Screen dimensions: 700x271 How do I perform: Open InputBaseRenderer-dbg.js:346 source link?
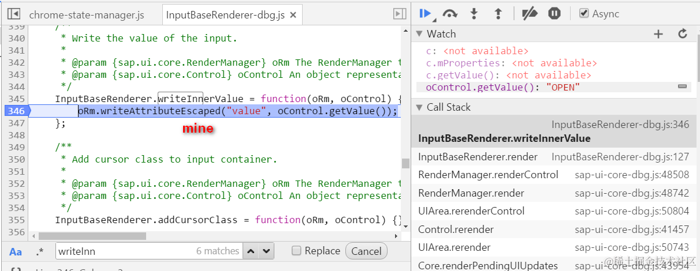[x=620, y=125]
